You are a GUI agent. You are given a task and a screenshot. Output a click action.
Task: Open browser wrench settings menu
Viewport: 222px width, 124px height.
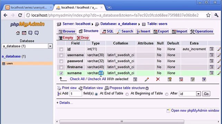point(216,15)
